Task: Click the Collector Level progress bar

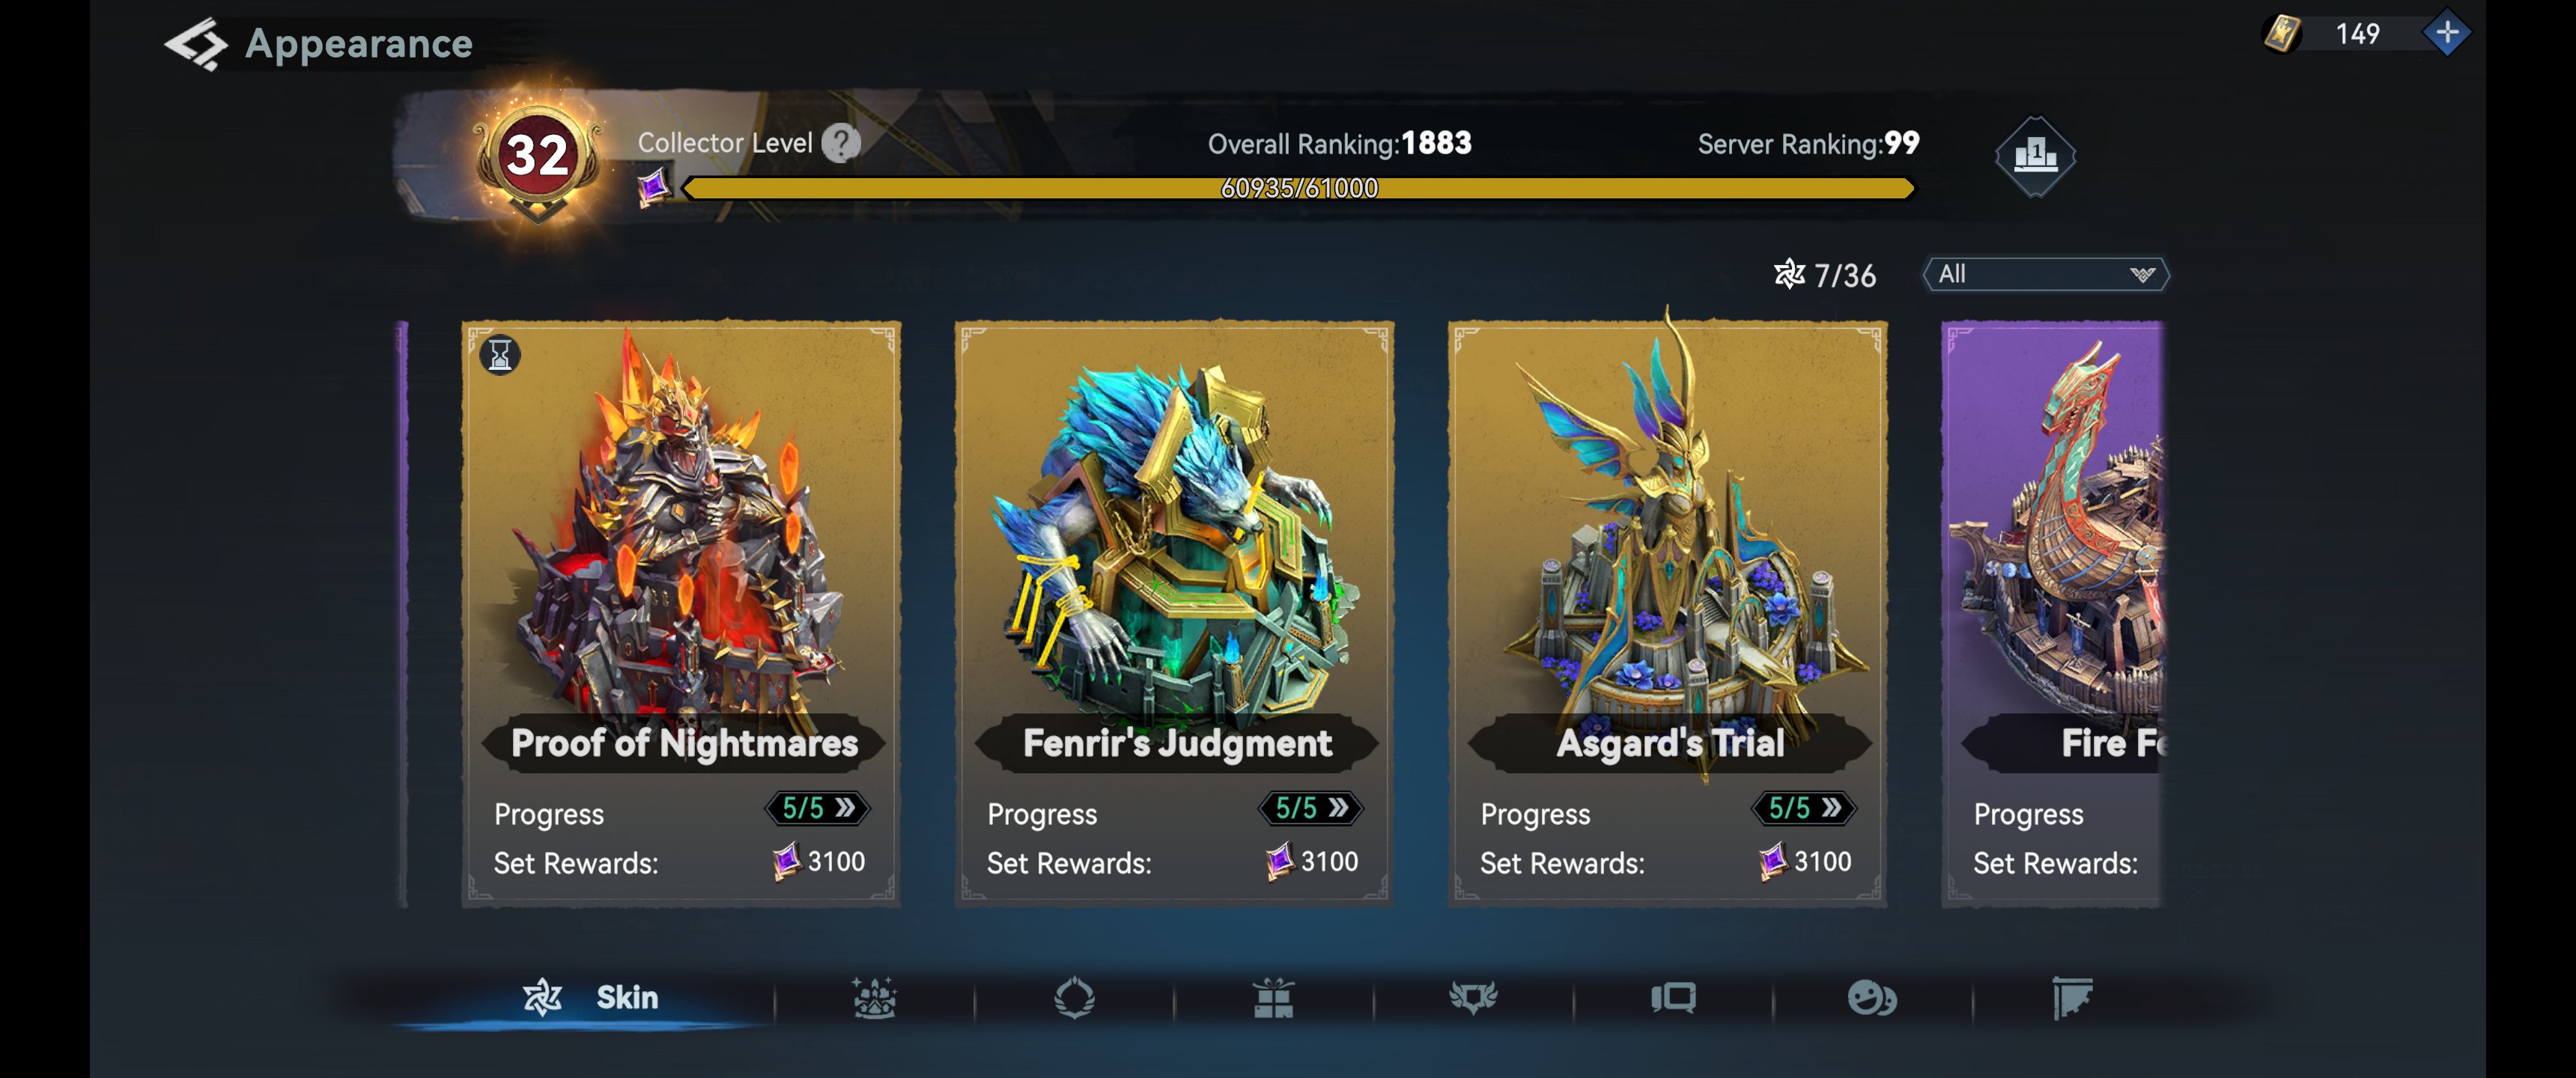Action: pos(1298,188)
